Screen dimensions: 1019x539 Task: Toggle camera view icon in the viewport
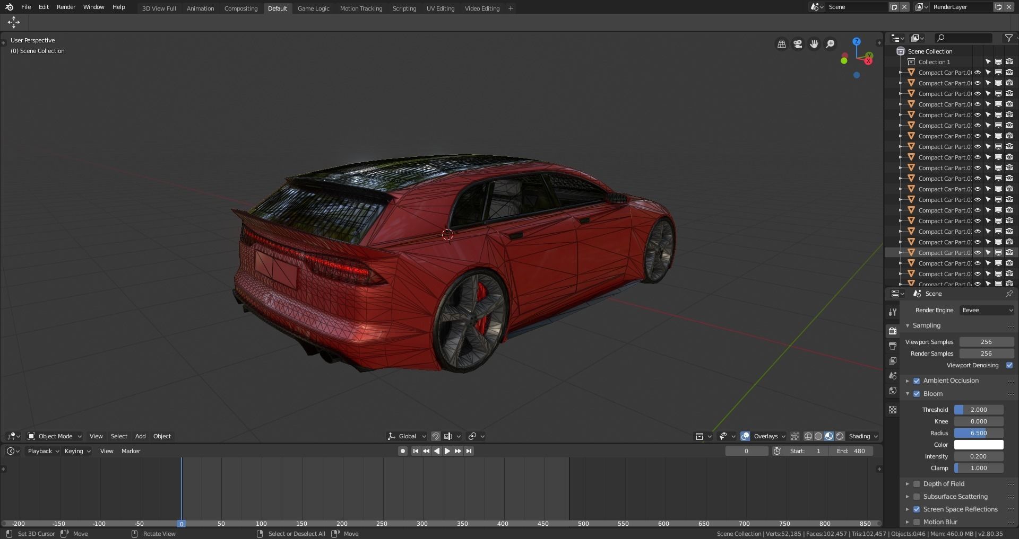click(798, 44)
